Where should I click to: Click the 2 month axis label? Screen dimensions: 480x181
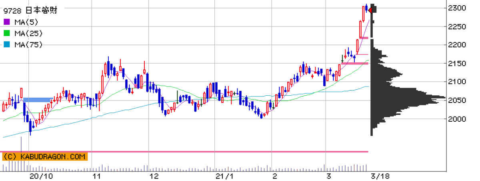pos(274,176)
